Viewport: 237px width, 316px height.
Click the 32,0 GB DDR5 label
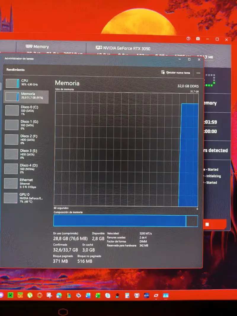coord(188,86)
